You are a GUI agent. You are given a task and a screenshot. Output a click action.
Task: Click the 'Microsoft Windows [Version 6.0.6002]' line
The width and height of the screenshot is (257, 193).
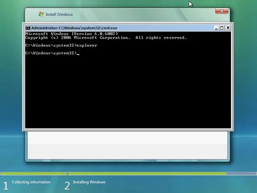tap(71, 34)
